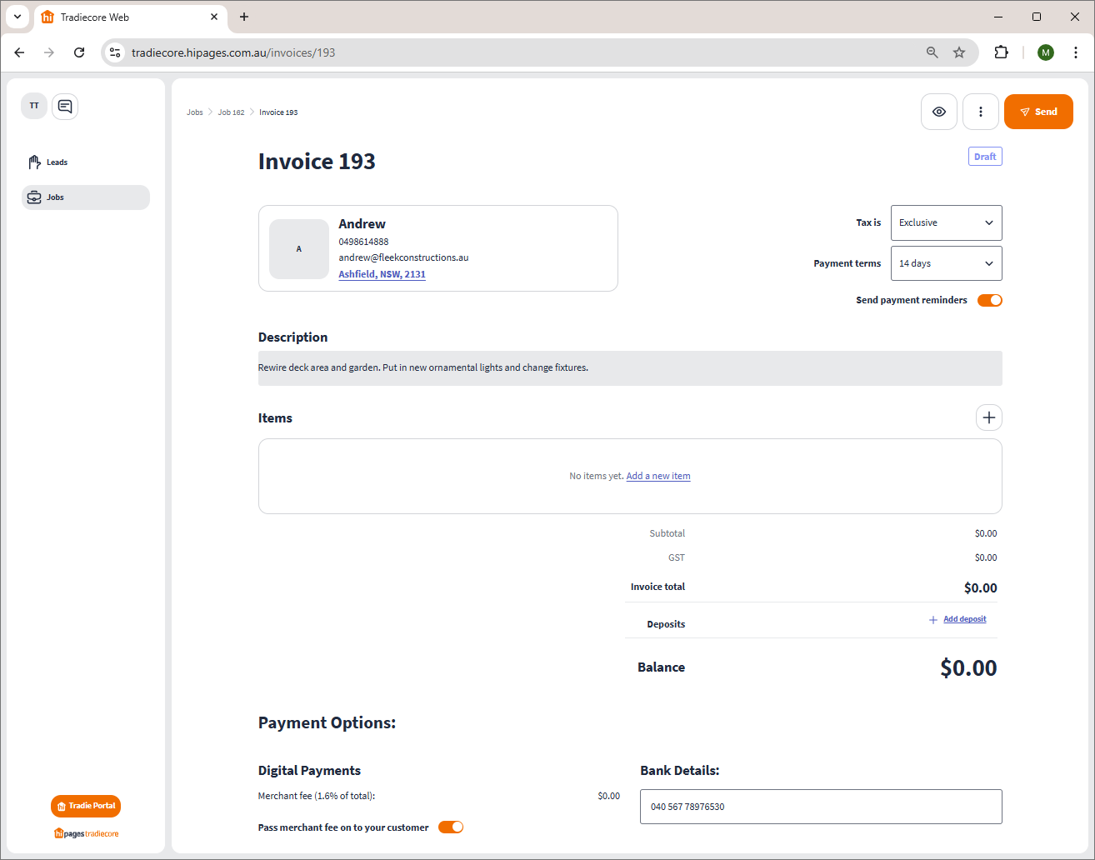Click the Bank Details input field
Image resolution: width=1095 pixels, height=860 pixels.
tap(820, 807)
